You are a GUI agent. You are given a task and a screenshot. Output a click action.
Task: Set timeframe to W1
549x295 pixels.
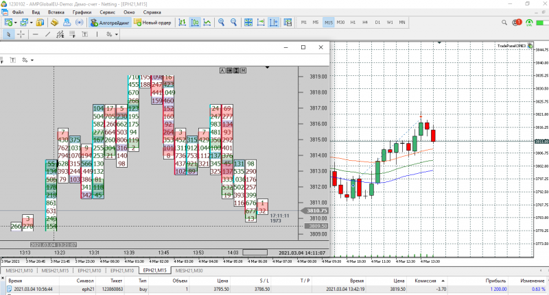point(390,23)
